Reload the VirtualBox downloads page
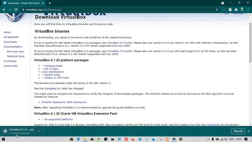 coord(16,9)
